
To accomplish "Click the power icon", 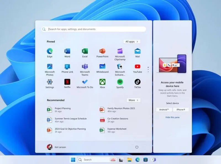I will click(137, 147).
